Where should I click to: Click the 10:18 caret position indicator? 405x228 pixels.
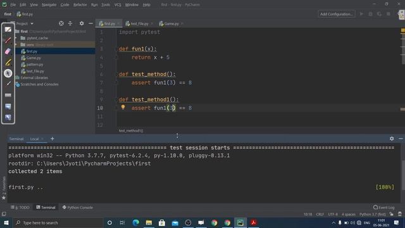(308, 214)
